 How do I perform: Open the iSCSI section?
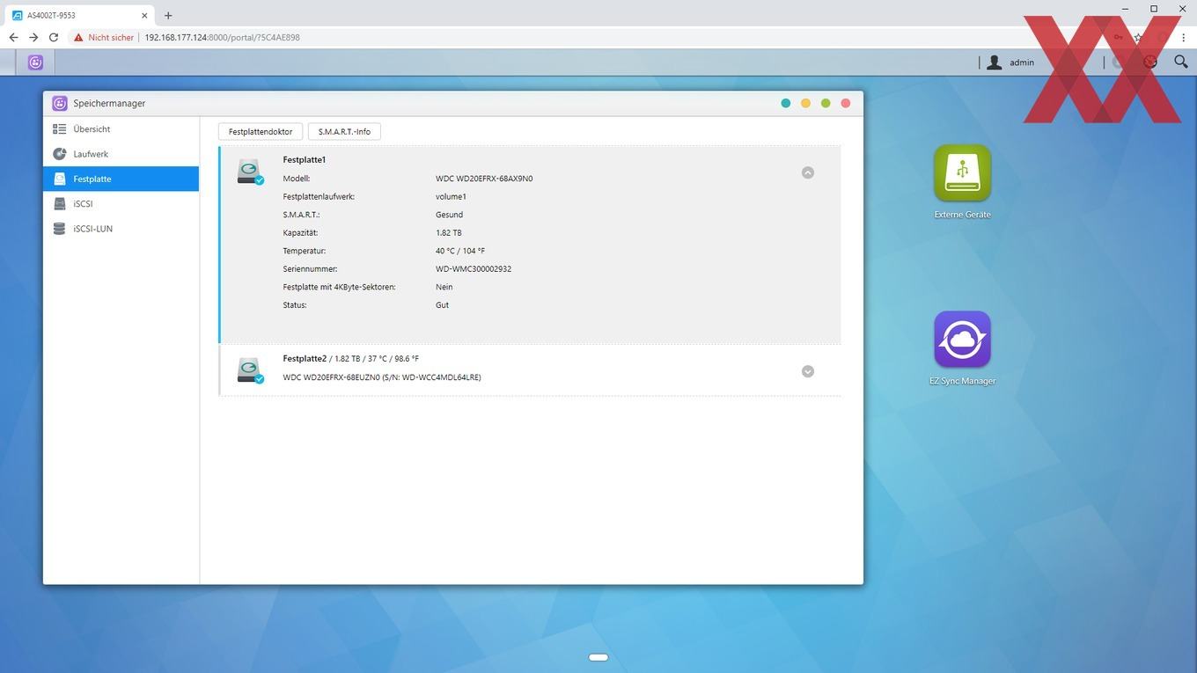[121, 203]
